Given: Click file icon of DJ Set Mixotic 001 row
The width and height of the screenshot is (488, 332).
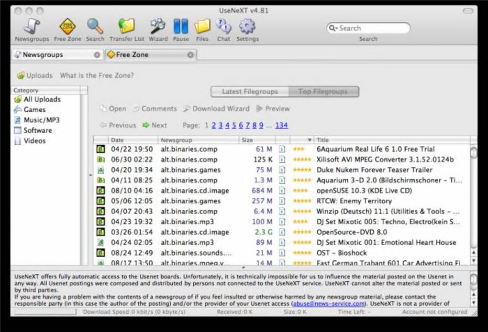Looking at the screenshot, I should point(100,243).
